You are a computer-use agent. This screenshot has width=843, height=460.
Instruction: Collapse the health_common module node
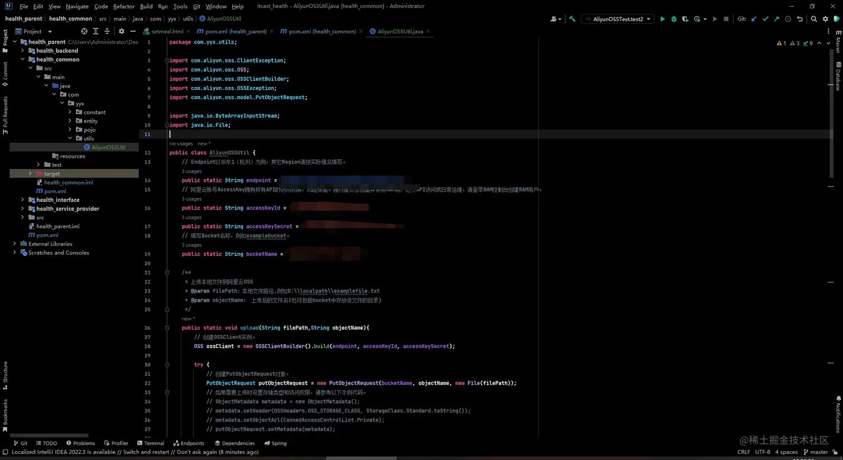(x=23, y=60)
